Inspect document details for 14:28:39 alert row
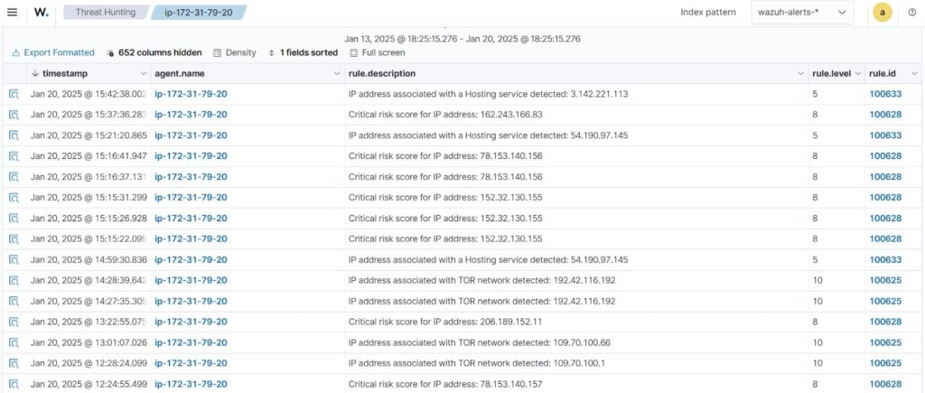The width and height of the screenshot is (925, 393). pos(14,280)
